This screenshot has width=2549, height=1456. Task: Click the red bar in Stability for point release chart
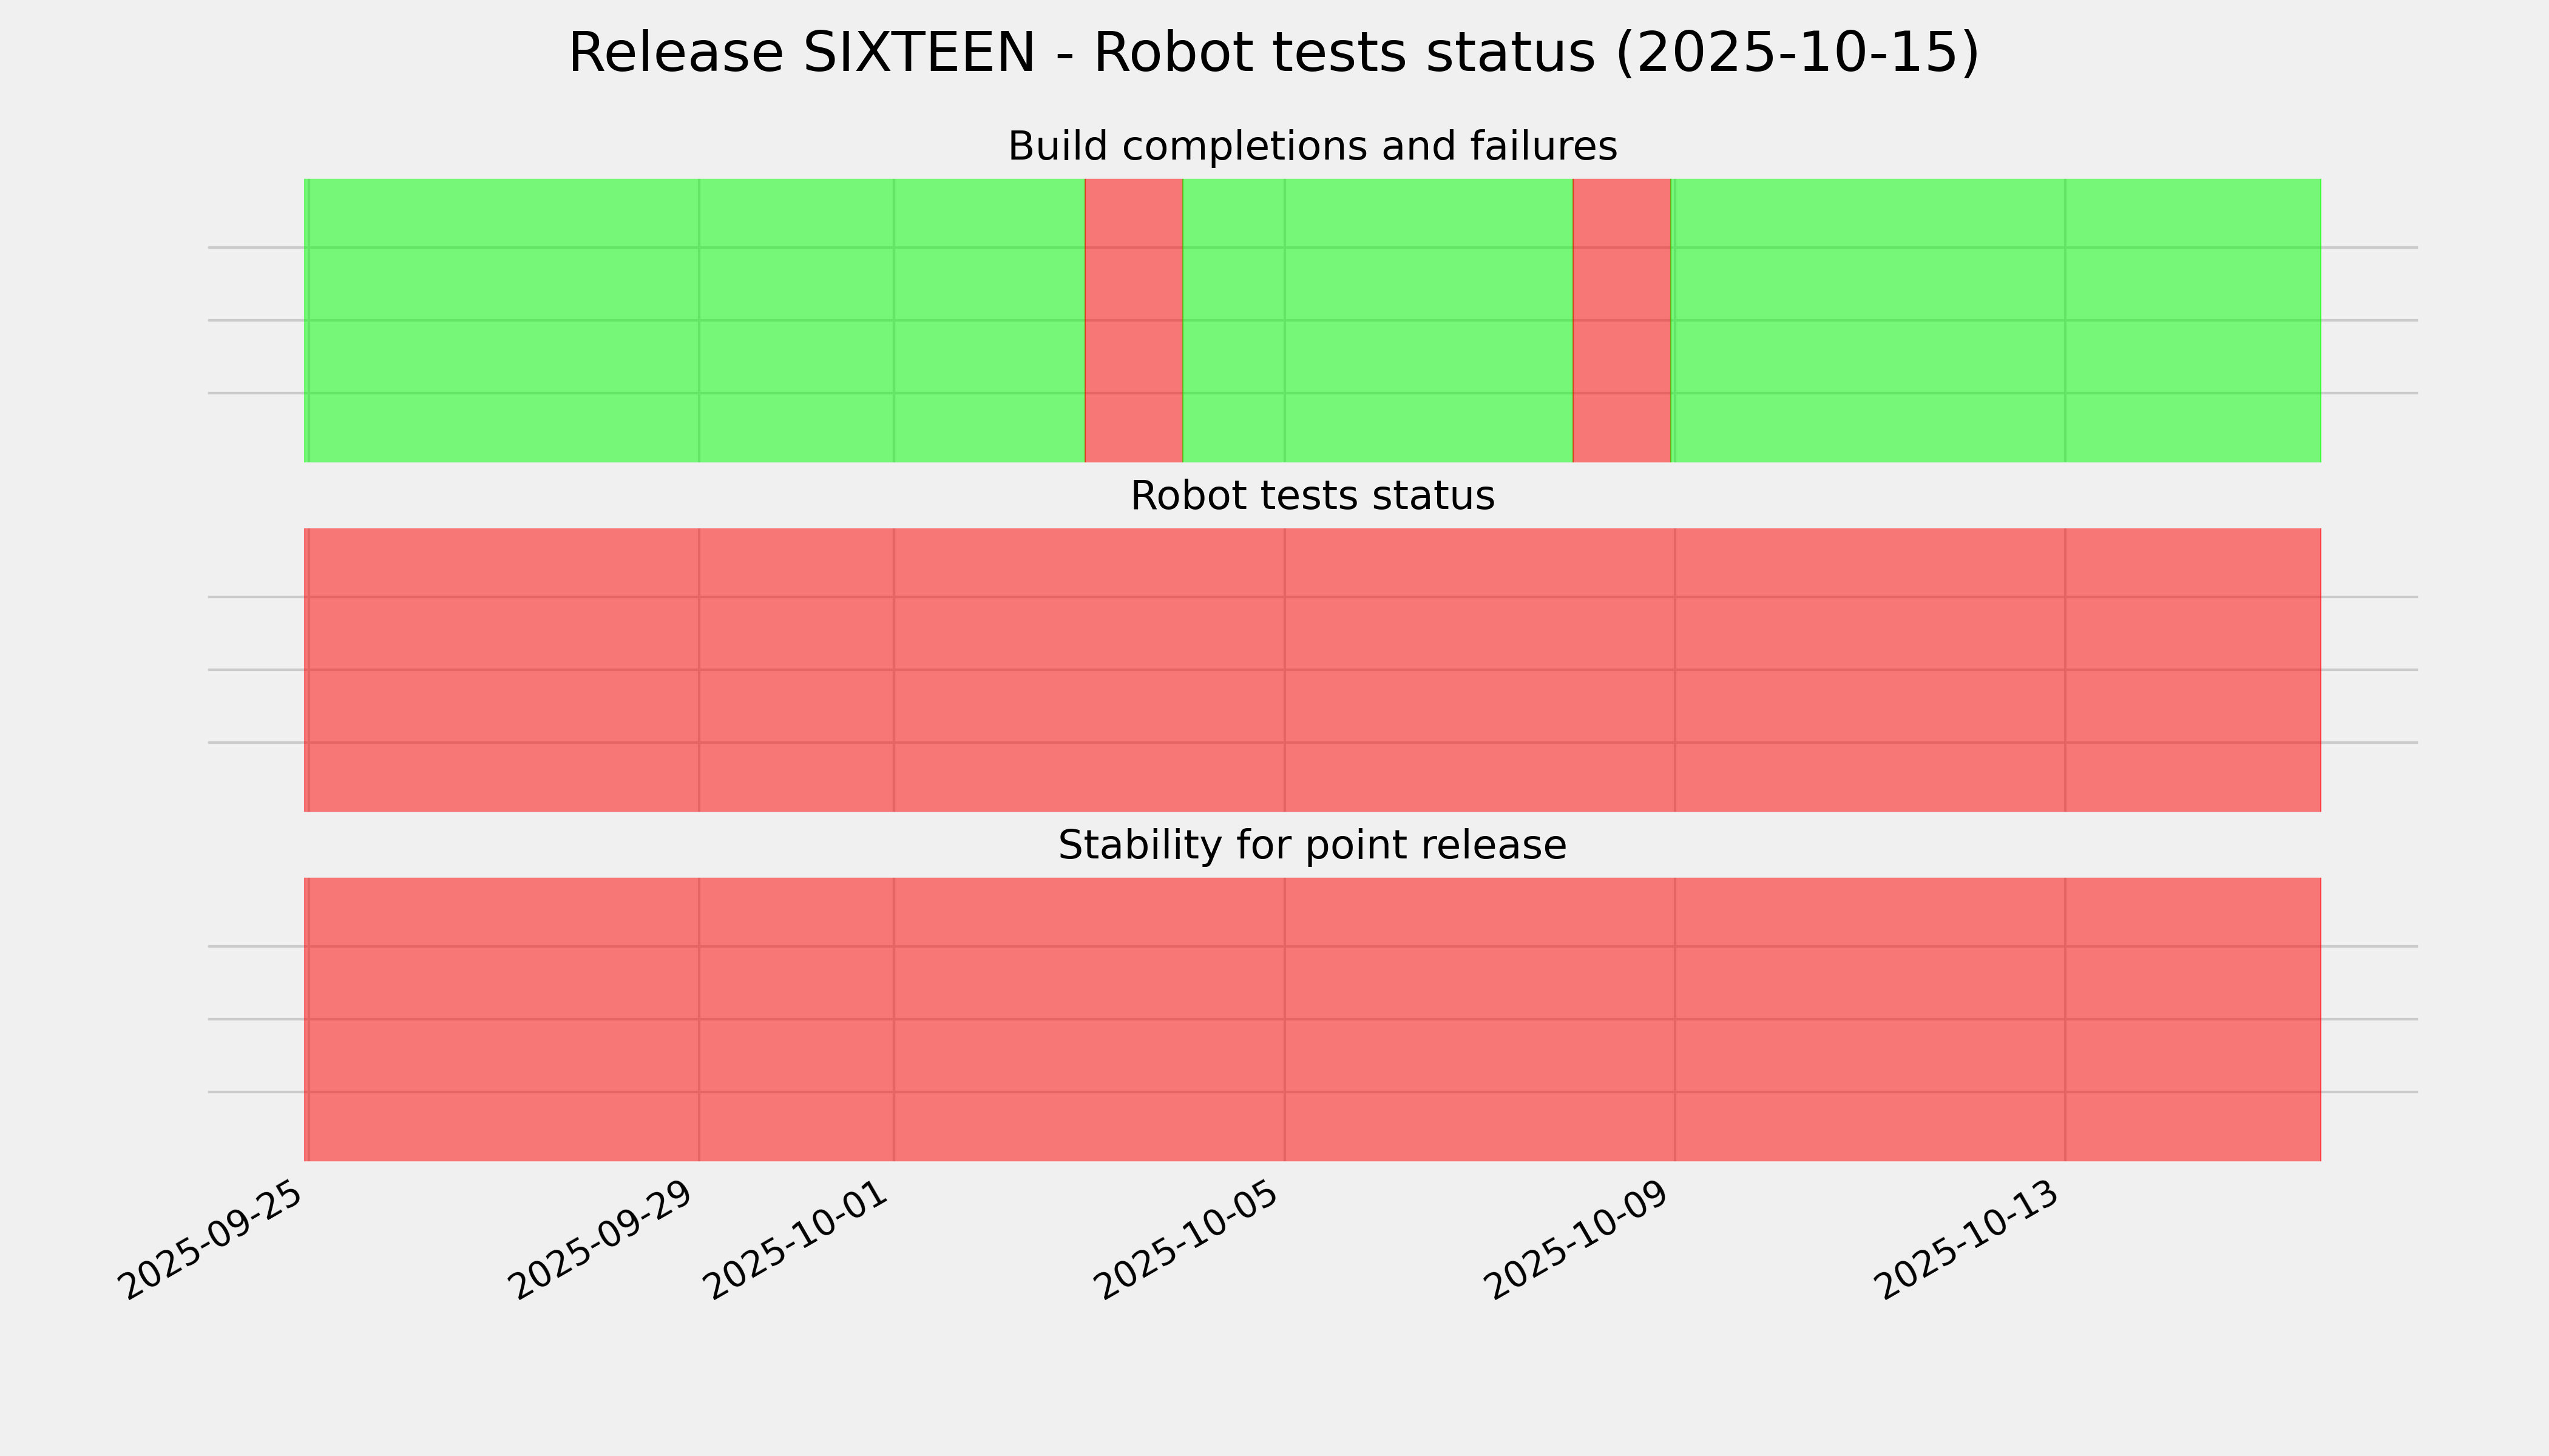pos(1312,1019)
